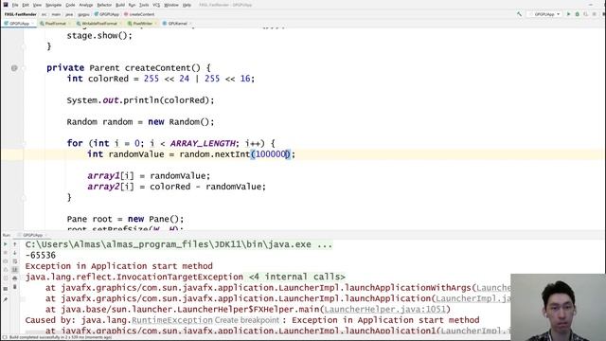
Task: Click the Print icon in Run console
Action: [15, 278]
